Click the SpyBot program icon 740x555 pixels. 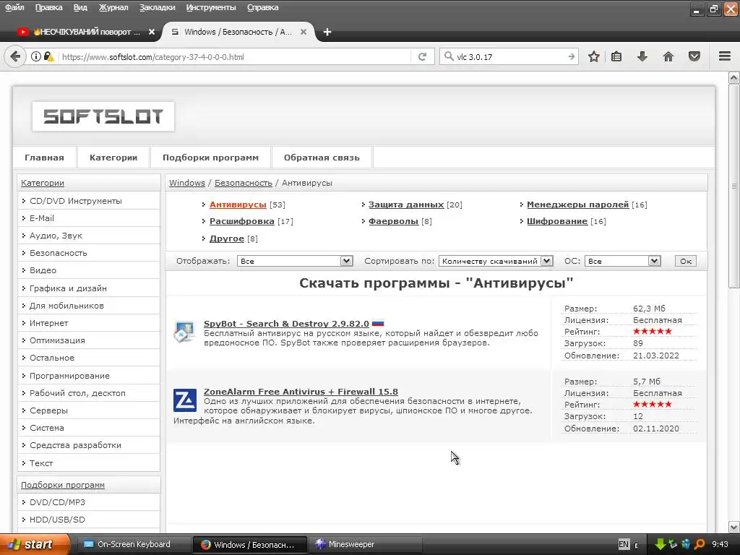184,332
